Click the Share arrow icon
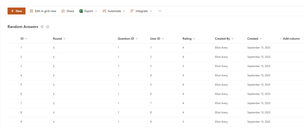This screenshot has height=128, width=304. [63, 11]
